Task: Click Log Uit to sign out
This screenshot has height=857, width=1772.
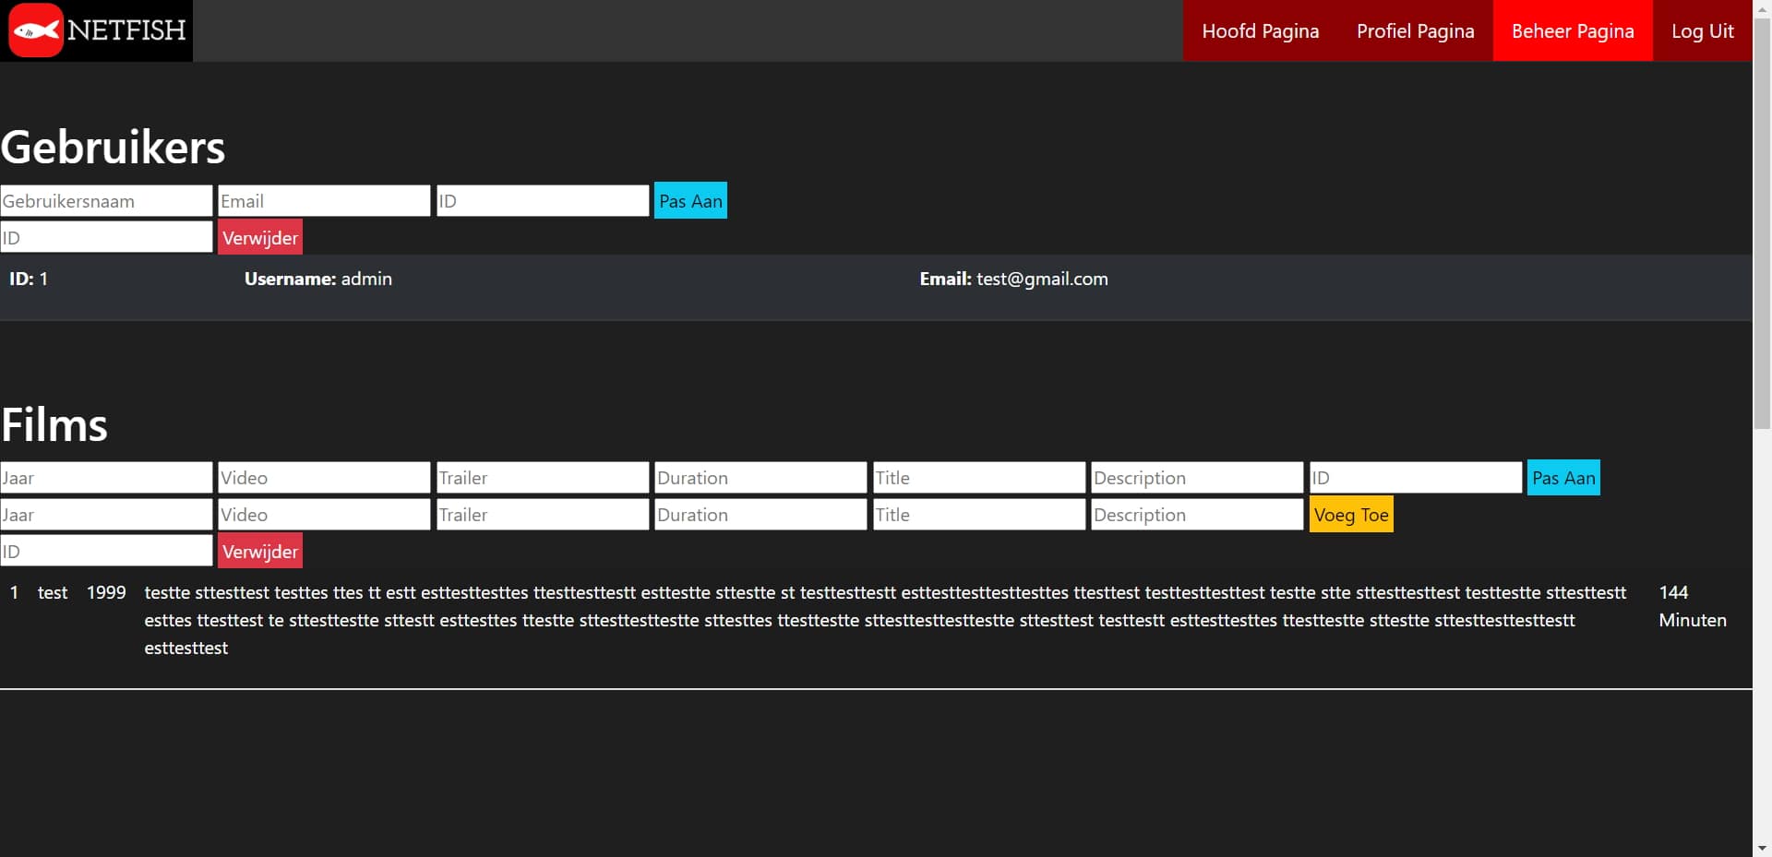Action: click(x=1702, y=31)
